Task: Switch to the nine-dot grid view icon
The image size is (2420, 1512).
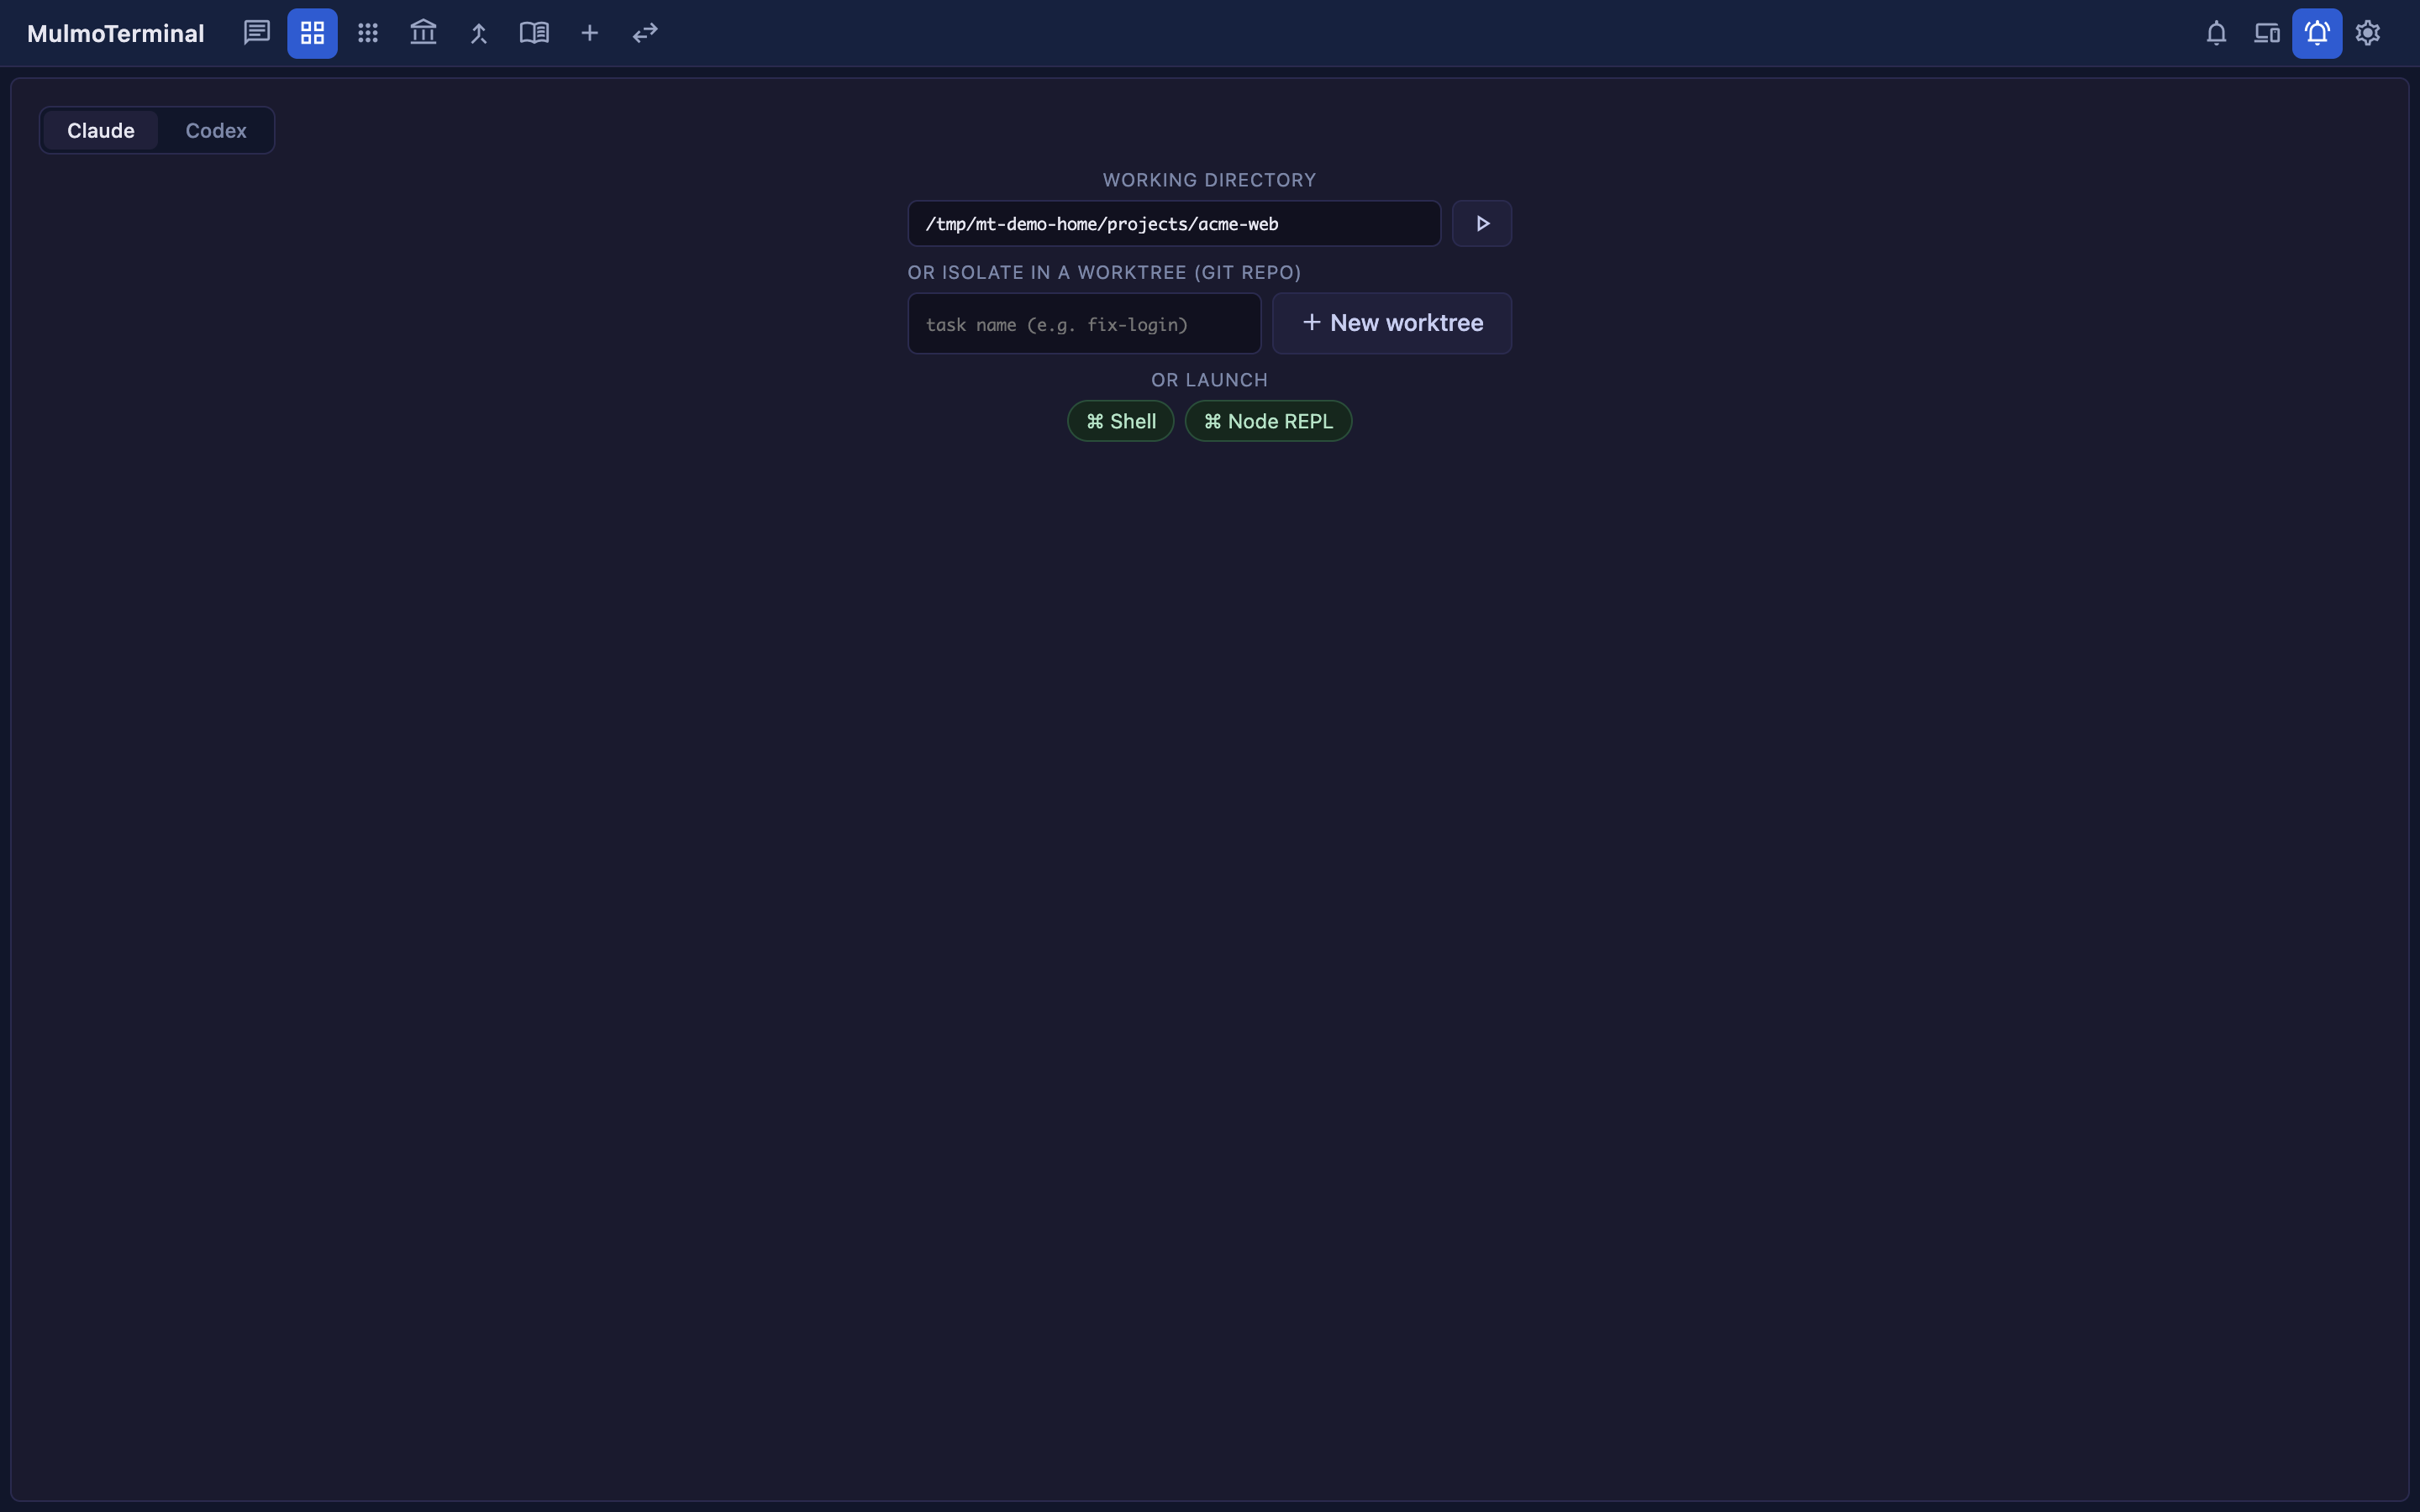Action: click(x=368, y=33)
